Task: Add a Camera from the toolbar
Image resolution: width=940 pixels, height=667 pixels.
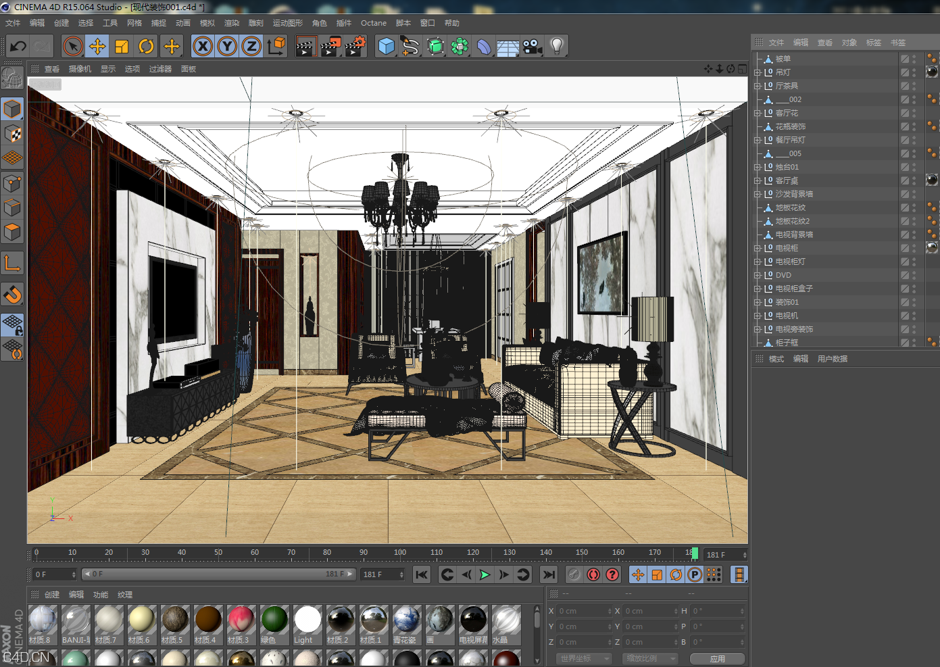Action: pos(533,46)
